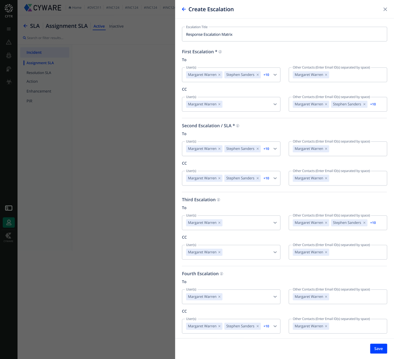Open Fourth Escalation To users dropdown
The image size is (394, 359).
click(275, 297)
